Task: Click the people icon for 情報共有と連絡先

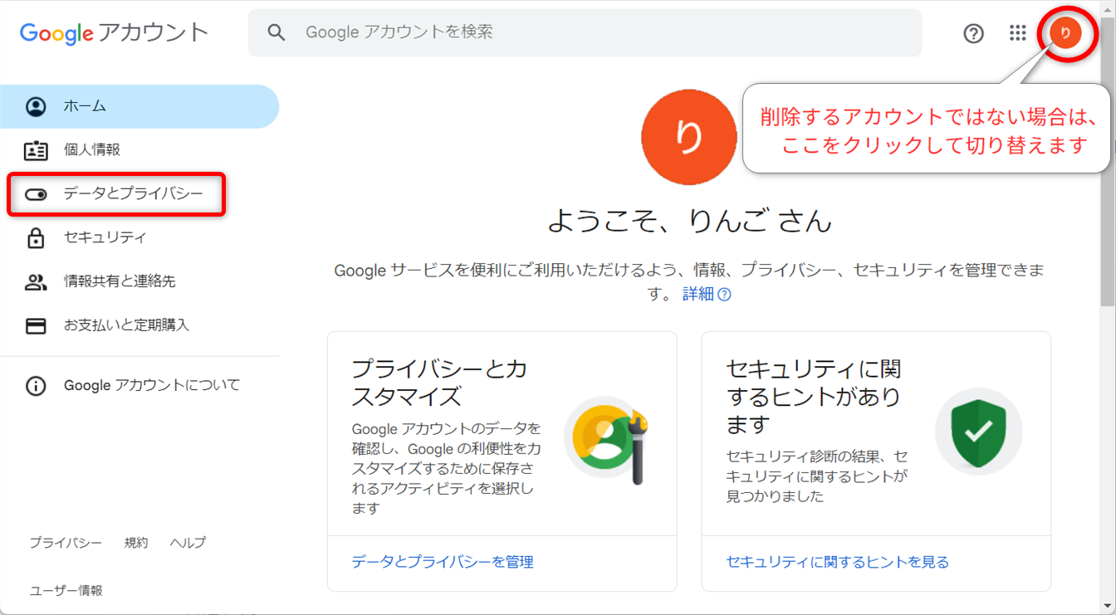Action: [36, 282]
